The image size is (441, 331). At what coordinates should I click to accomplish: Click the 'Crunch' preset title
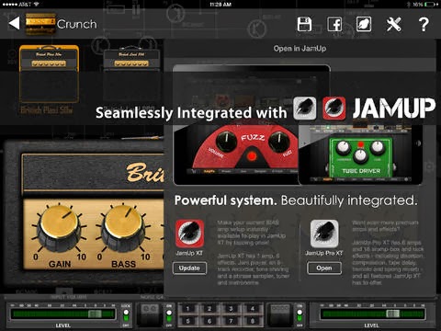pyautogui.click(x=77, y=24)
